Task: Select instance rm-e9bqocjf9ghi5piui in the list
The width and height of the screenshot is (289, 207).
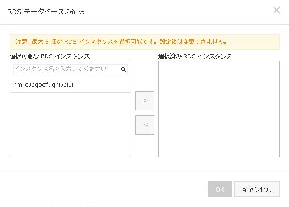Action: [70, 85]
